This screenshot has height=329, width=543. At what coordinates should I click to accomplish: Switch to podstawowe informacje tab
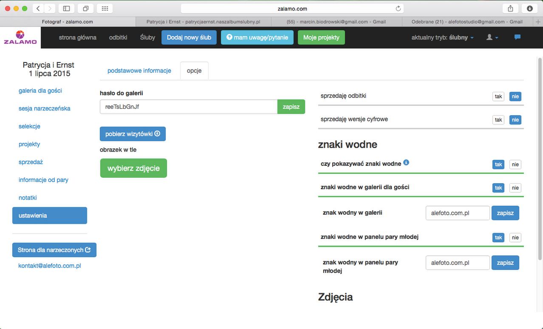coord(139,71)
